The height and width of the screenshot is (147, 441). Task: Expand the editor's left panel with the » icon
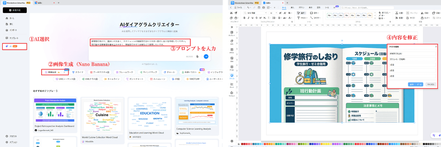coord(232,27)
